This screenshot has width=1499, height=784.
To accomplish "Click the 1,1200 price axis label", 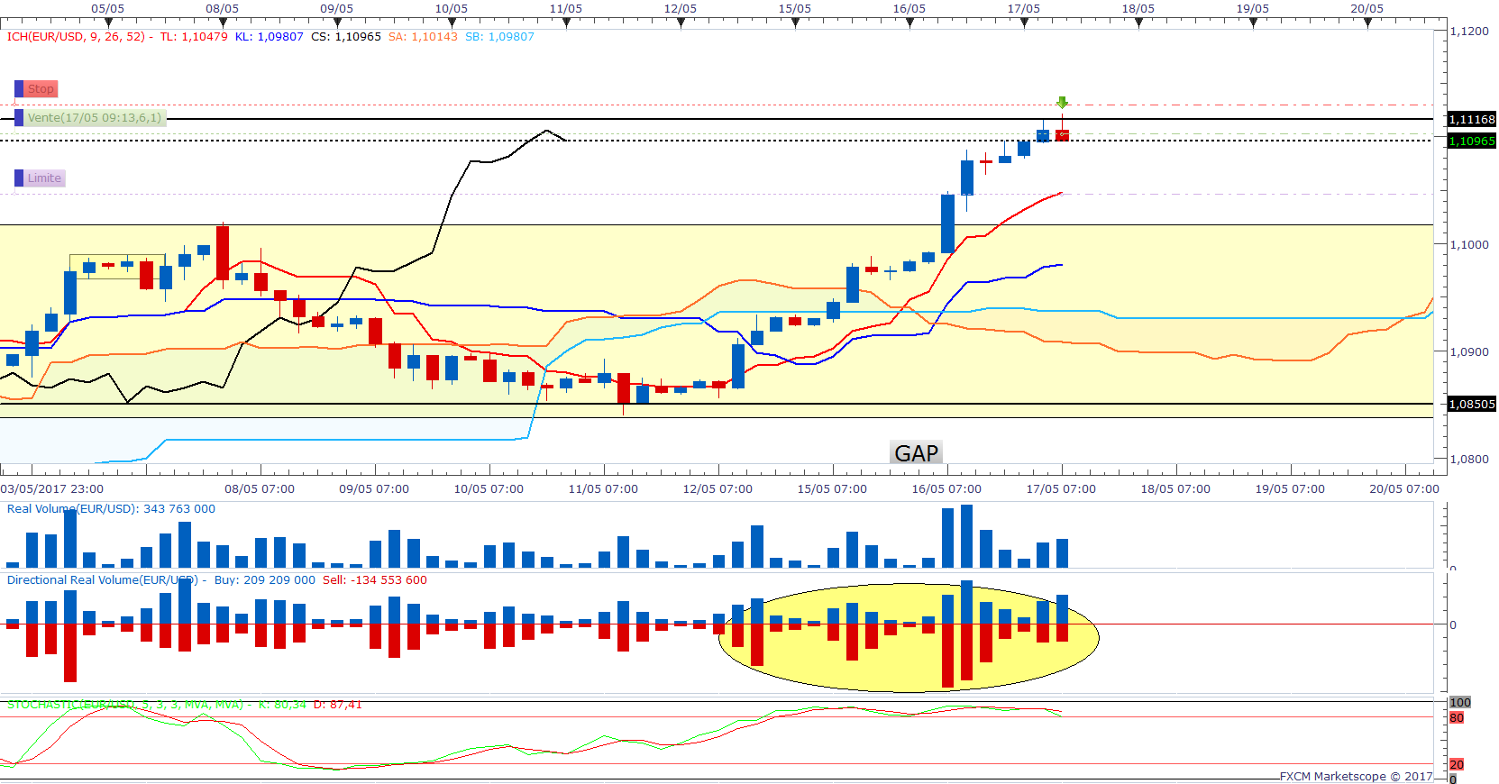I will (x=1469, y=31).
